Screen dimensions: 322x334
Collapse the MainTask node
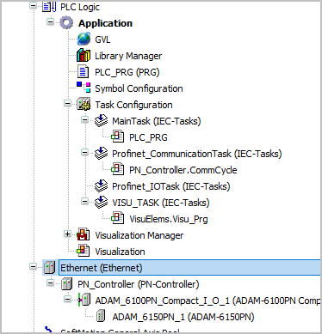point(84,119)
